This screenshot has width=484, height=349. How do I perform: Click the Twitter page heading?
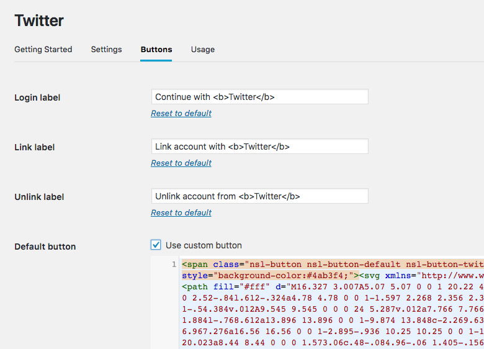pos(39,20)
